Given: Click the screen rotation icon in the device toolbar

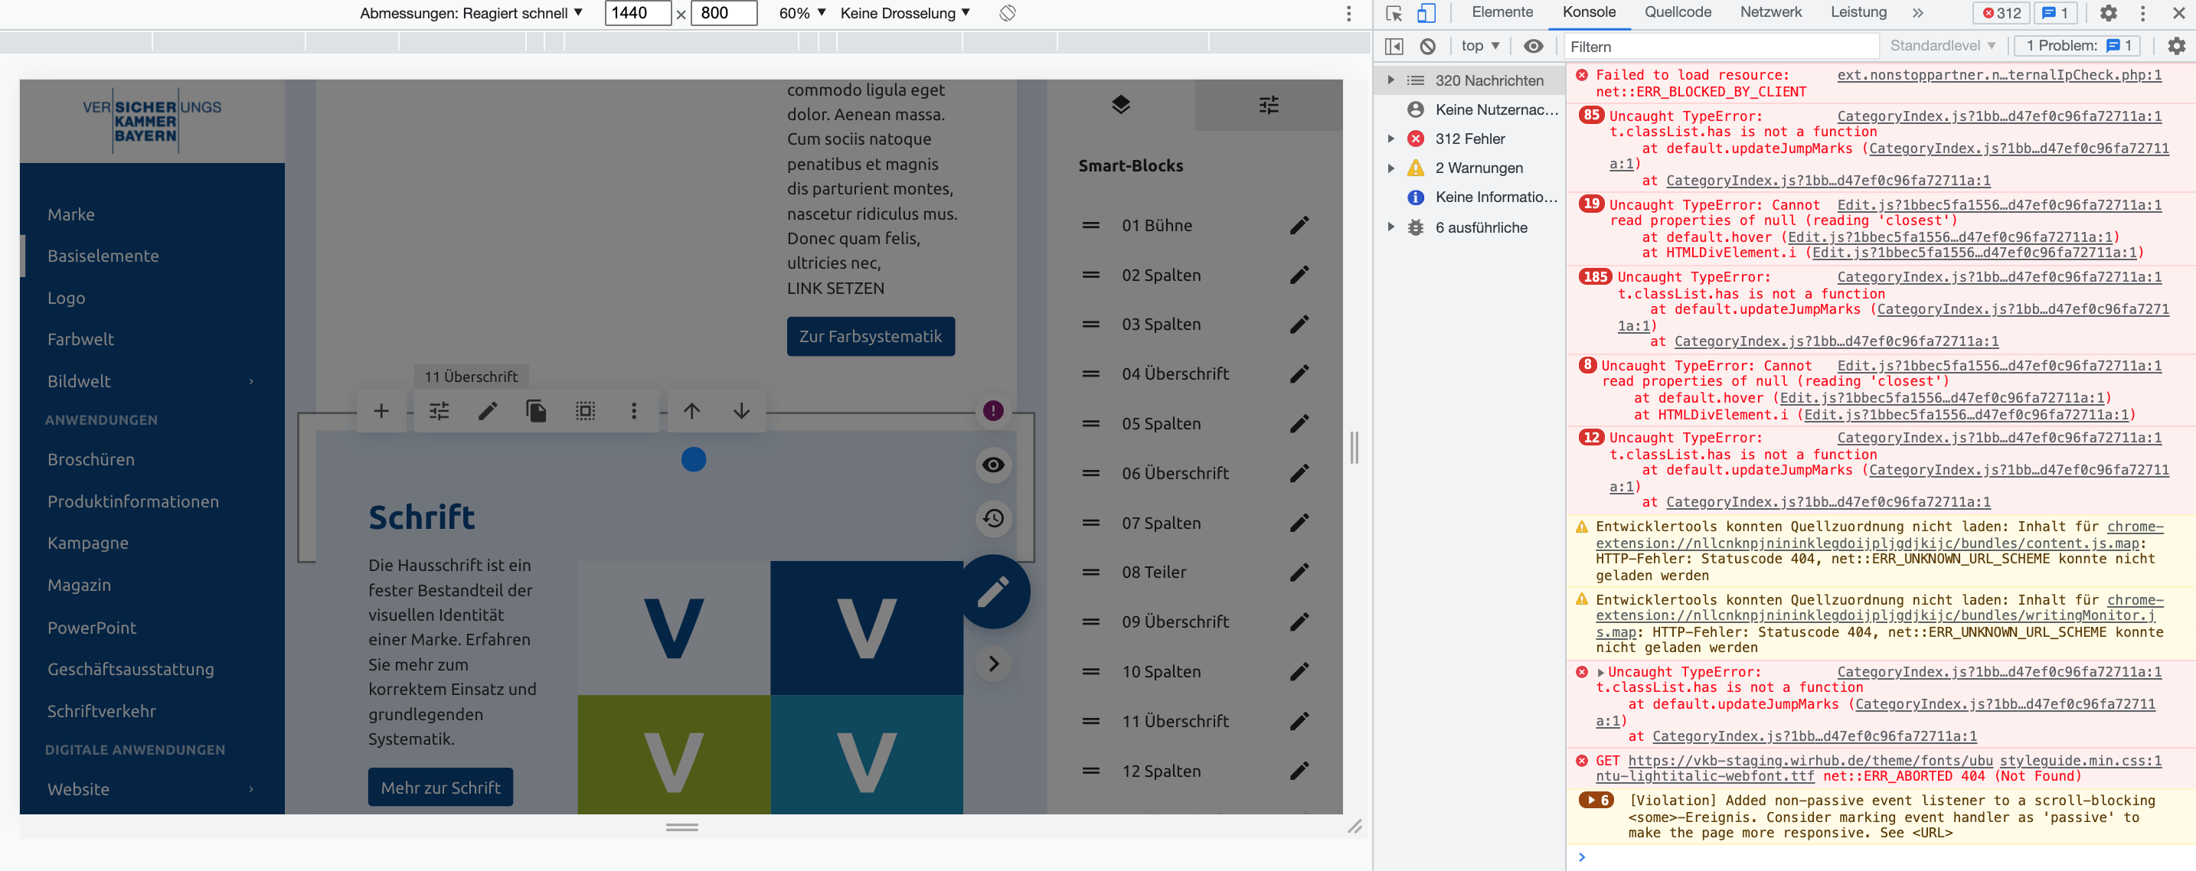Looking at the screenshot, I should pos(1008,13).
